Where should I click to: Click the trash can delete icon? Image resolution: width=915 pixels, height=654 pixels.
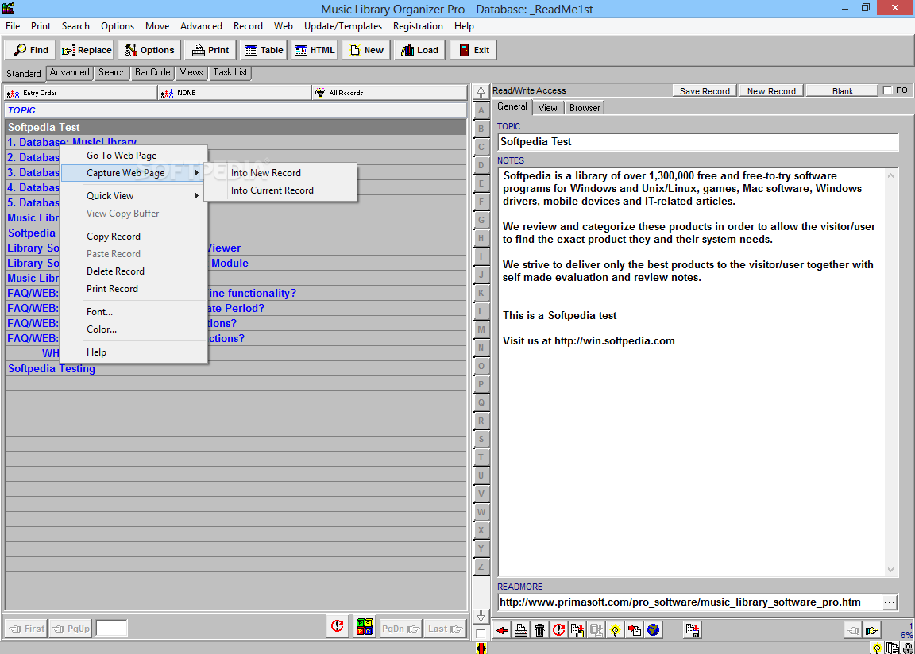coord(540,630)
